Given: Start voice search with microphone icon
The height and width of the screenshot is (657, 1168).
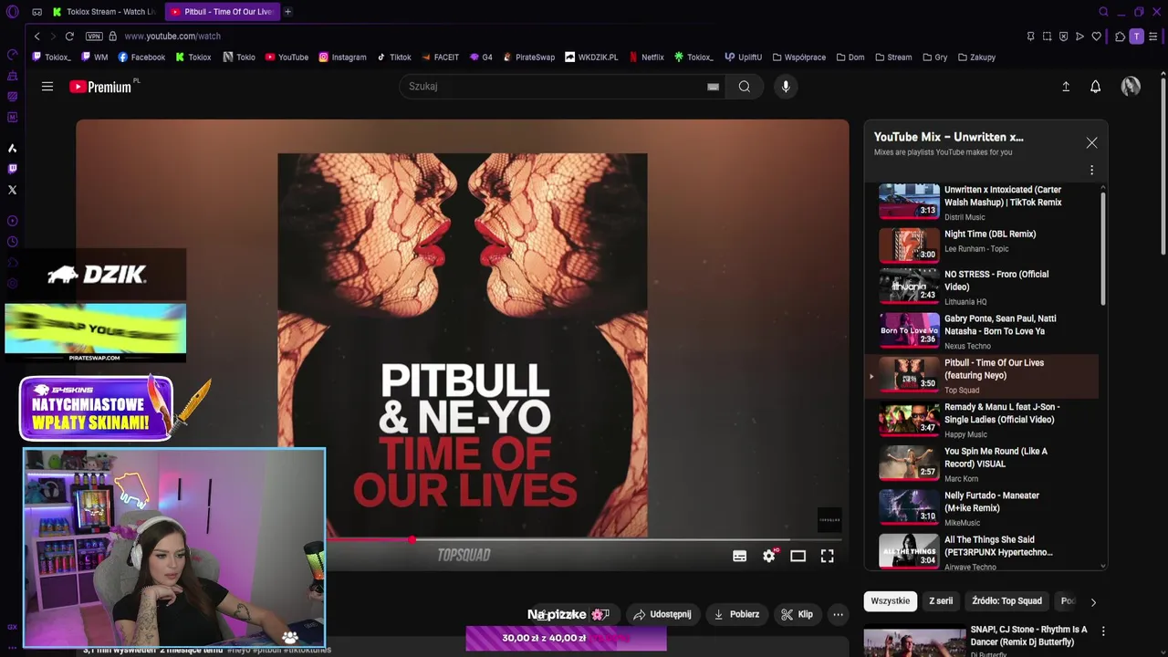Looking at the screenshot, I should 786,87.
